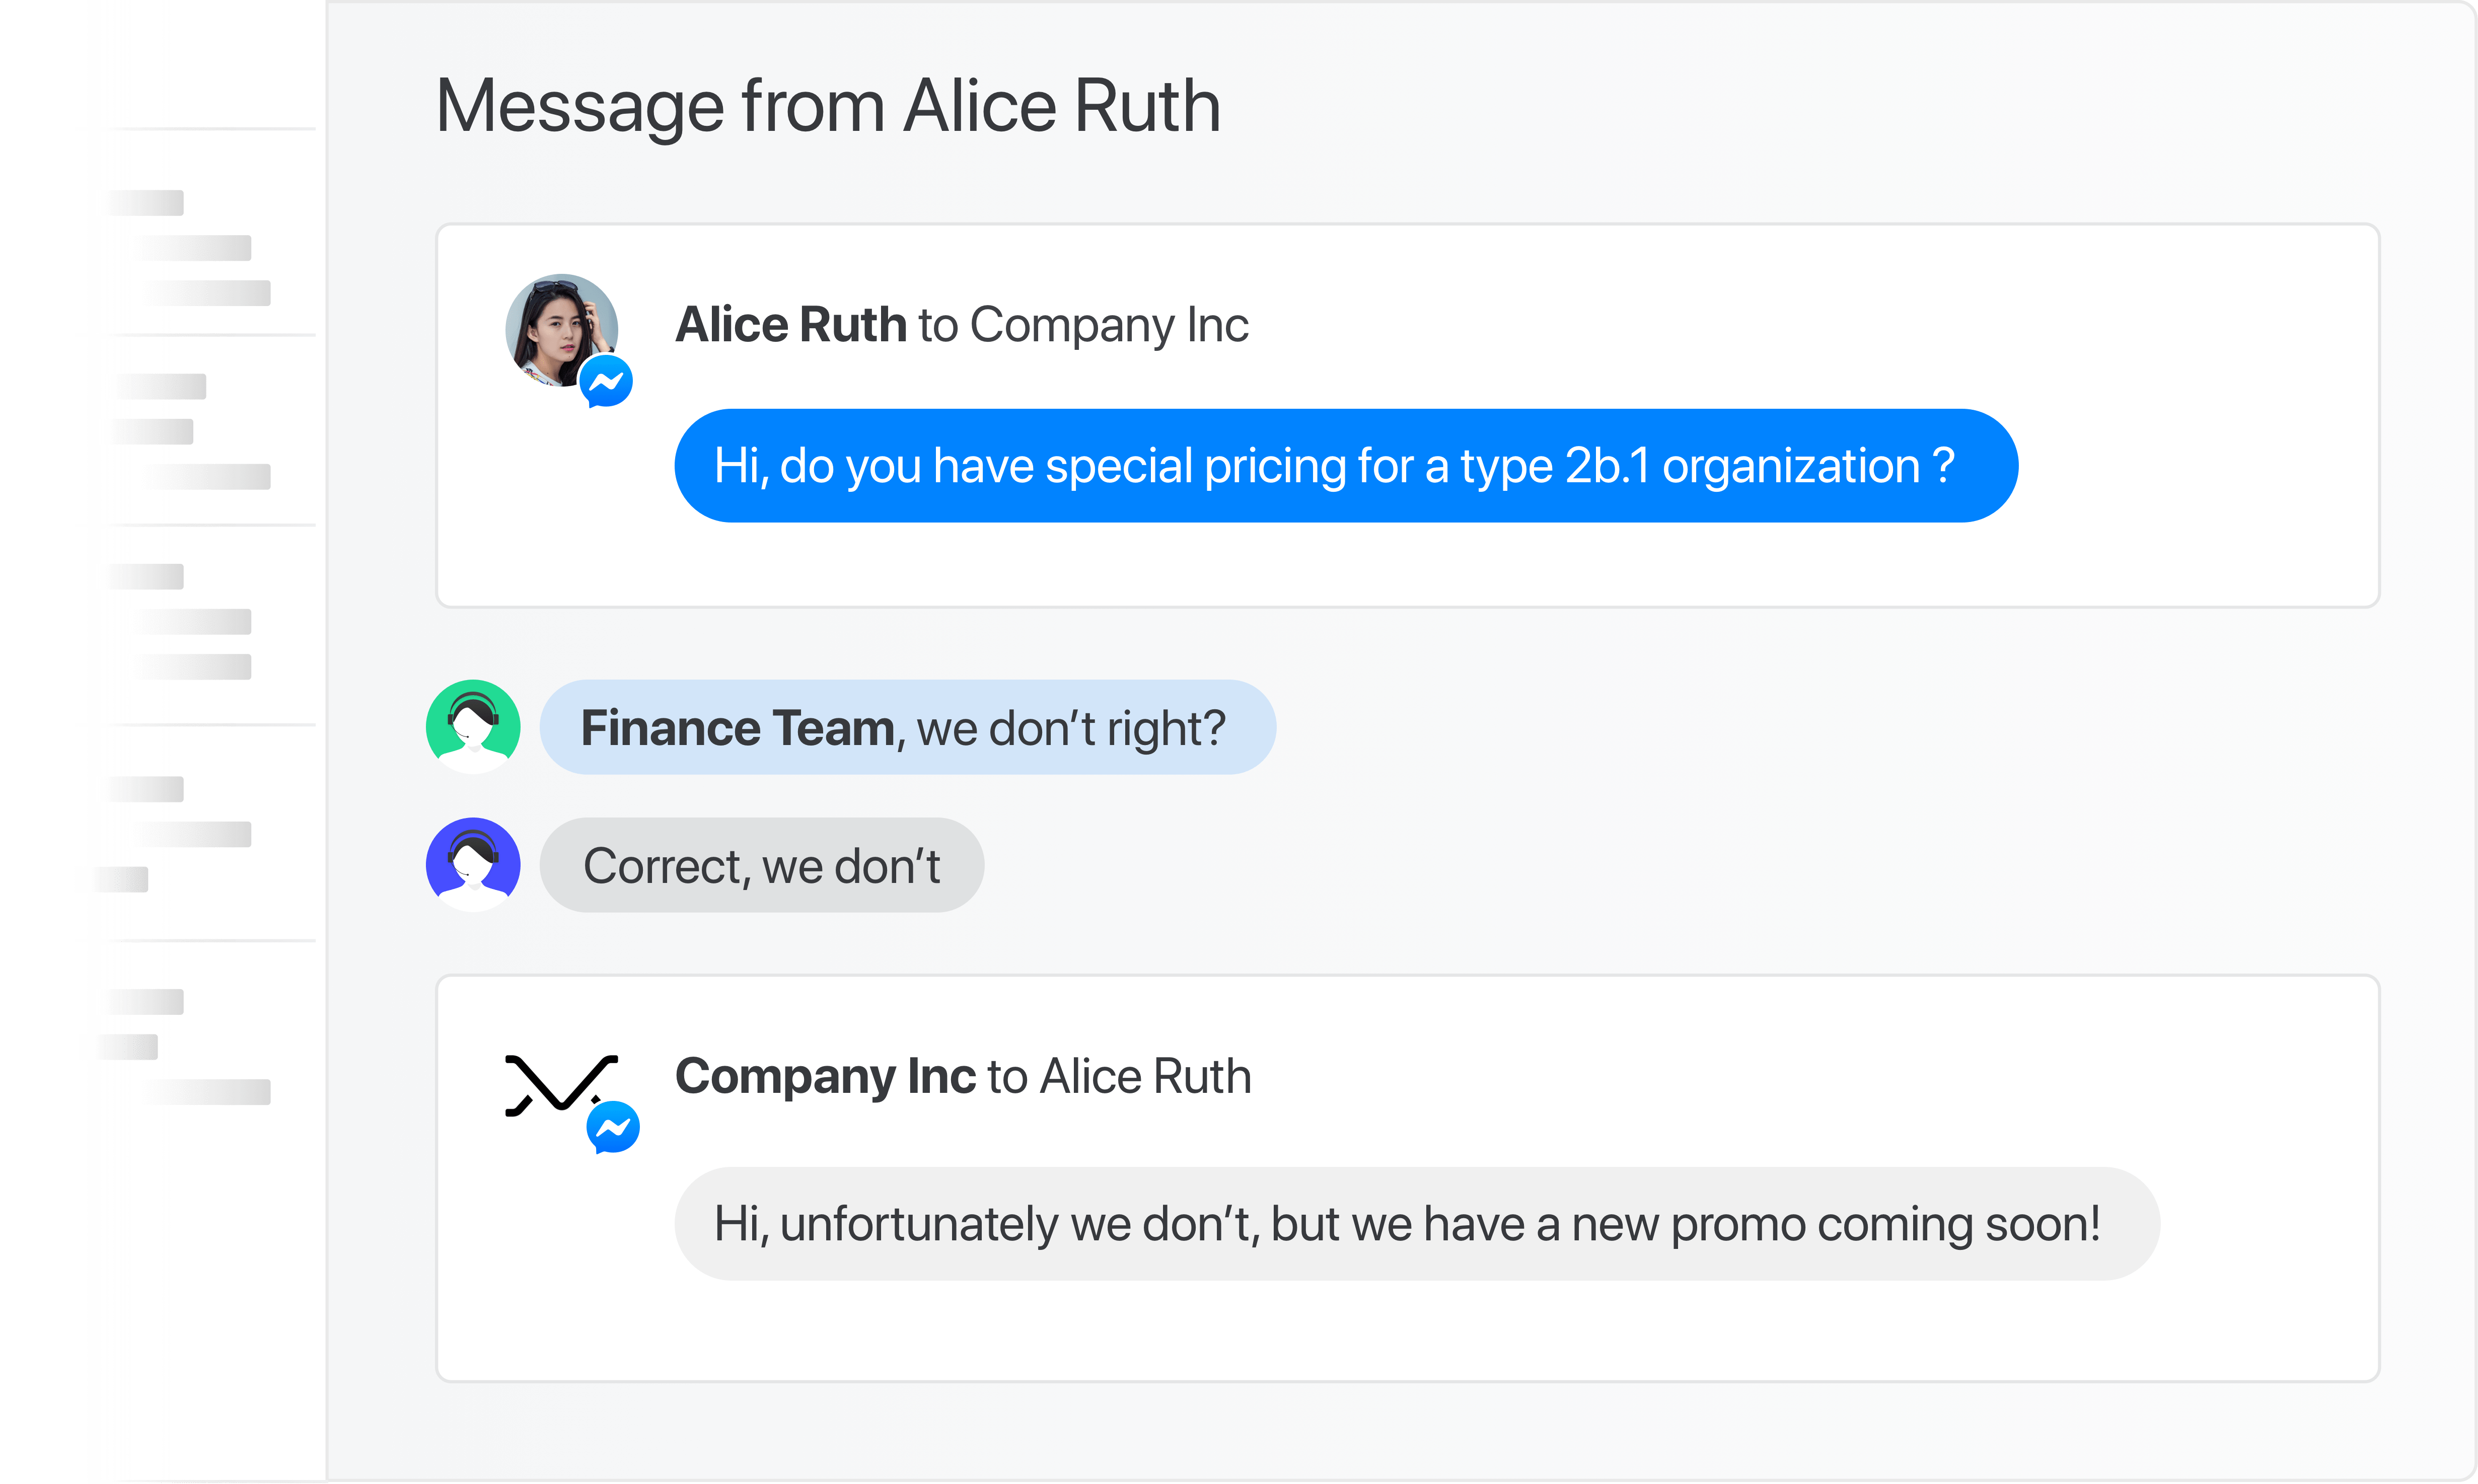Click the 'Company Inc' recipient text in Alice's header

[x=1109, y=325]
